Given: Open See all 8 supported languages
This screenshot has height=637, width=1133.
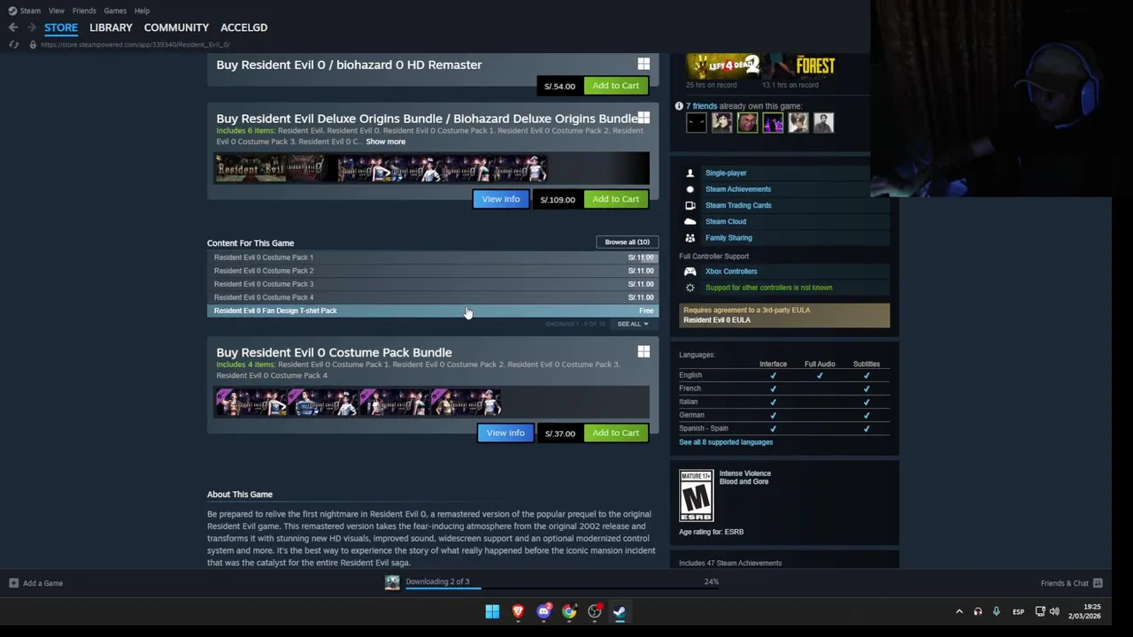Looking at the screenshot, I should (726, 442).
